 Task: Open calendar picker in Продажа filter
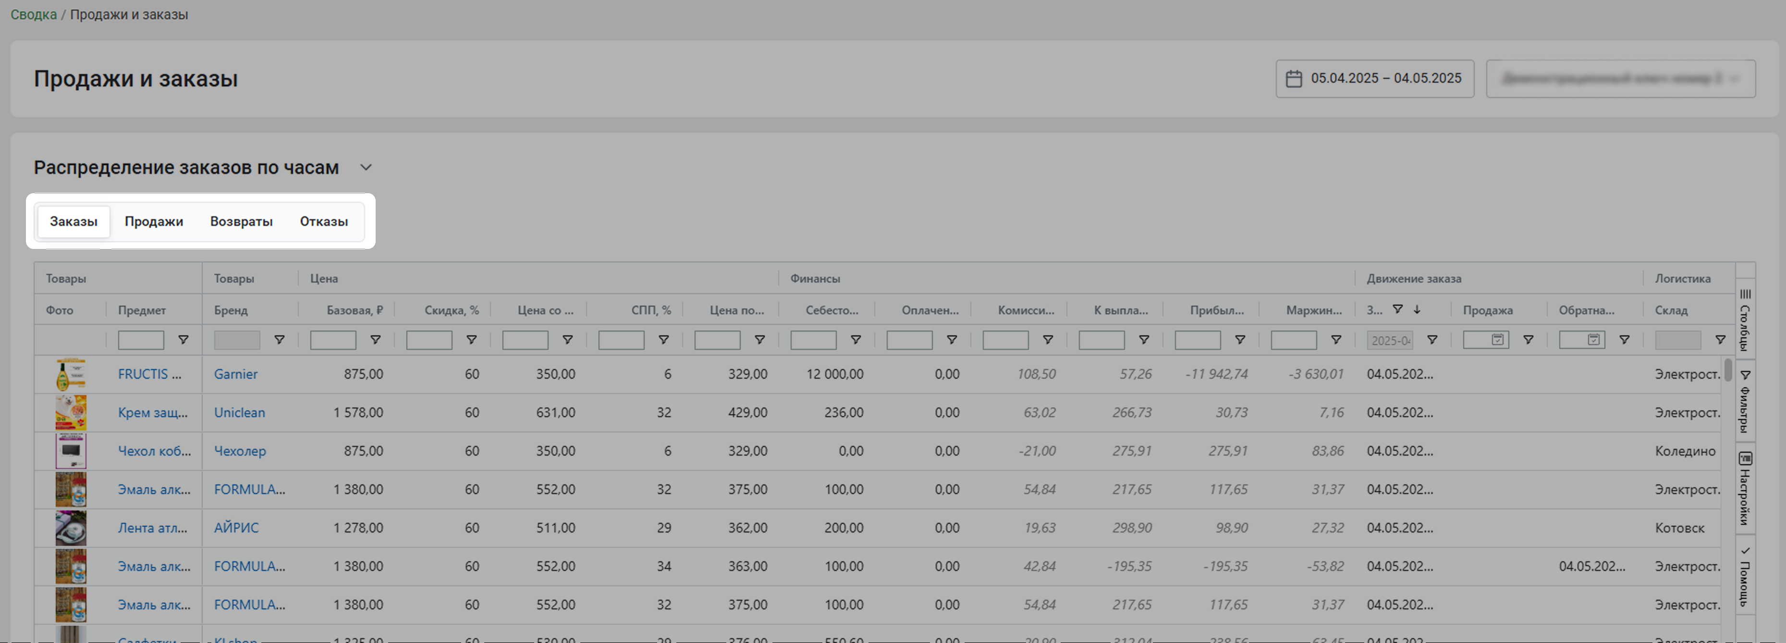(x=1498, y=340)
